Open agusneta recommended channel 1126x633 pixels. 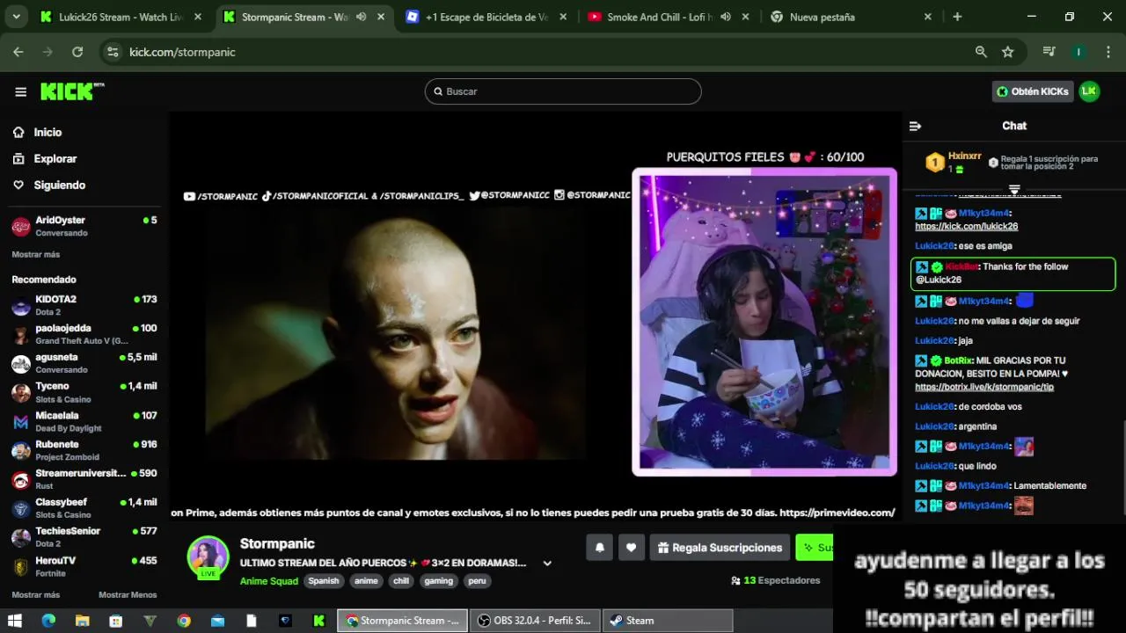click(84, 363)
